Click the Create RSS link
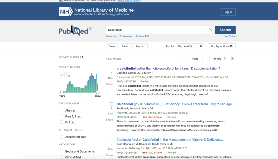This screenshot has width=278, height=159. tap(143, 36)
